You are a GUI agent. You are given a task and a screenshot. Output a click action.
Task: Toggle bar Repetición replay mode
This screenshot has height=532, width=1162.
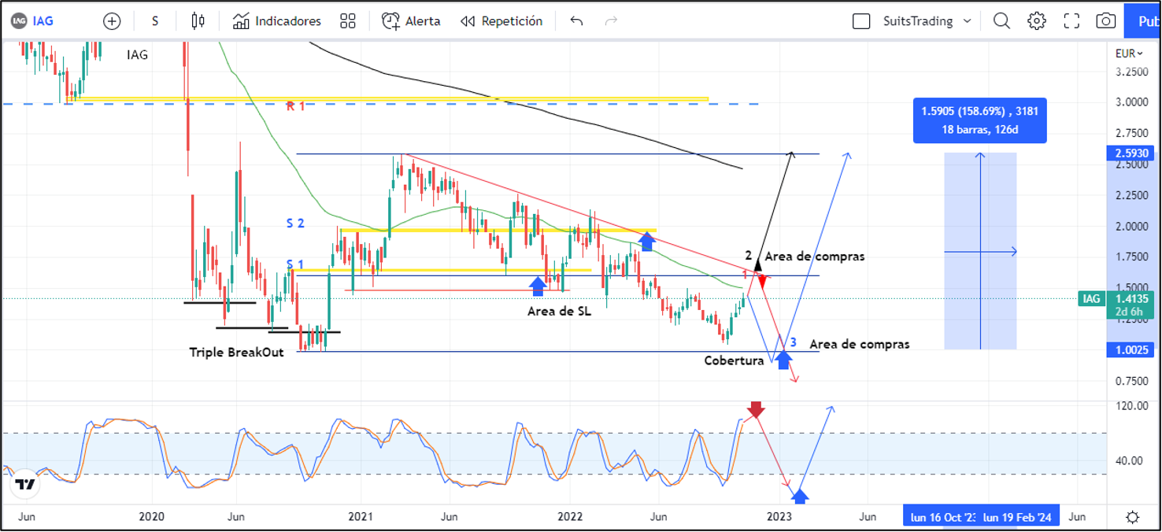(x=501, y=21)
